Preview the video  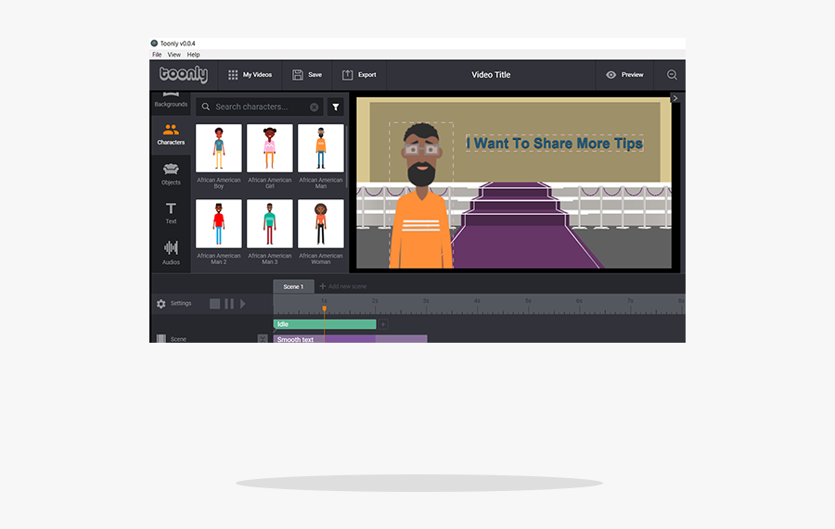click(624, 75)
